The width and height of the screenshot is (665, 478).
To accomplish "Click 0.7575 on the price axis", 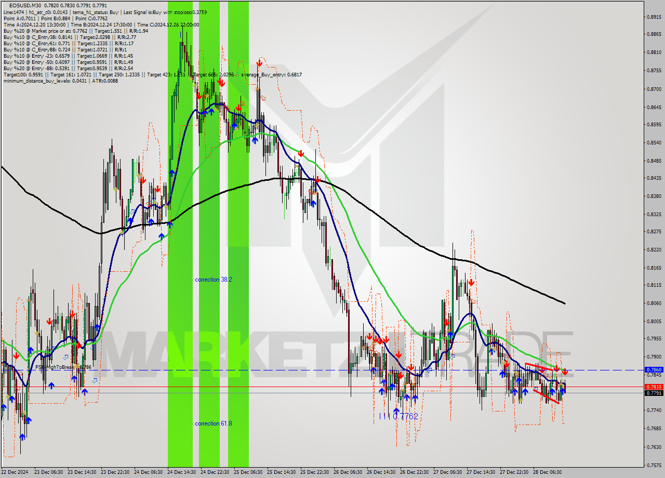I will [654, 465].
